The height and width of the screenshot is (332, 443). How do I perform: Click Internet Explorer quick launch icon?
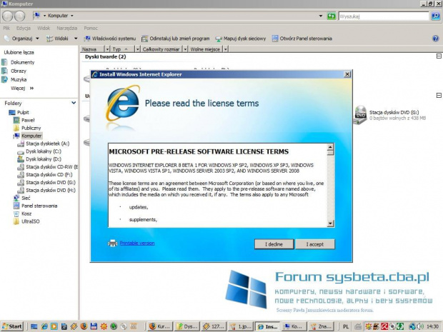click(x=44, y=326)
